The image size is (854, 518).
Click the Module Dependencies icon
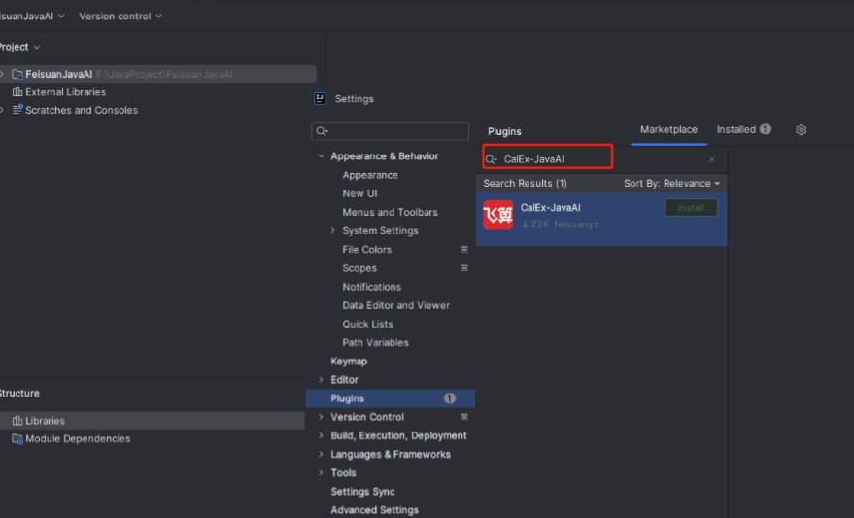click(x=17, y=439)
